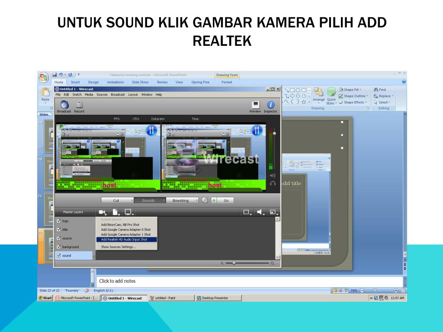This screenshot has height=332, width=443.
Task: Click the speaker audio icon in layers bar
Action: (260, 212)
